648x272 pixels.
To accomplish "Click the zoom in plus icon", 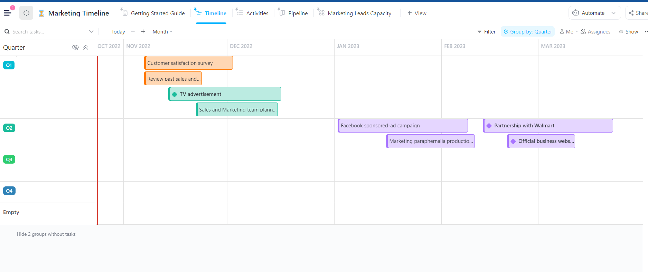I will click(x=143, y=31).
